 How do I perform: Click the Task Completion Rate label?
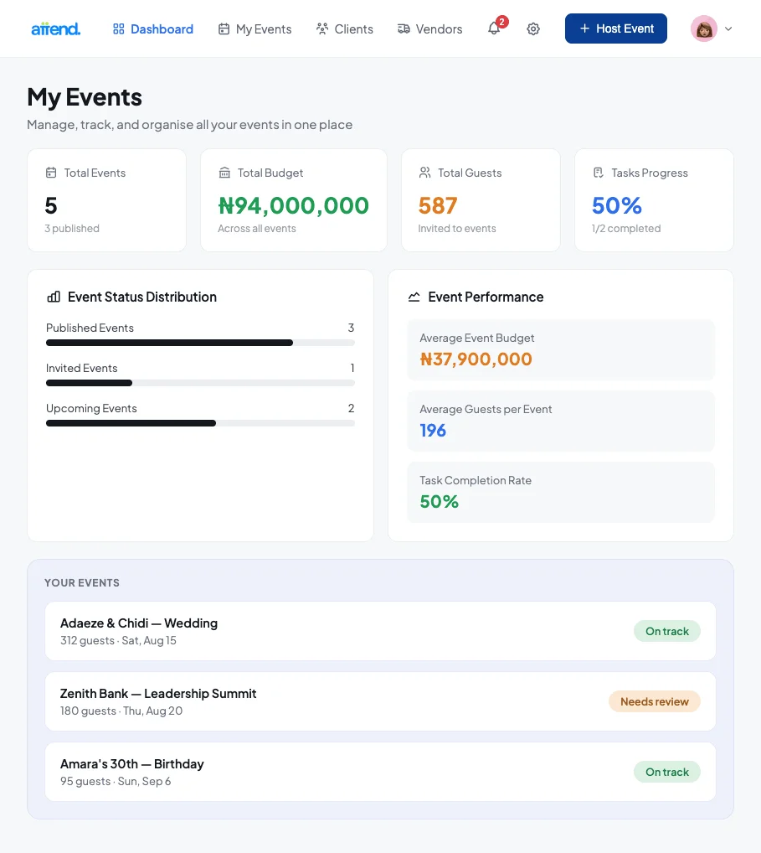[476, 480]
